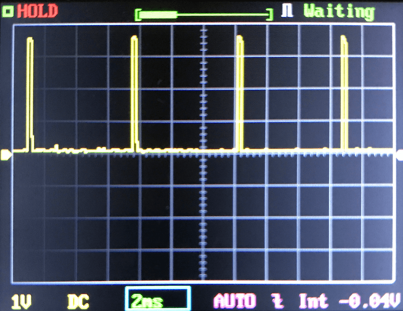Click the trigger level marker on right edge
Image resolution: width=403 pixels, height=311 pixels.
pos(399,153)
